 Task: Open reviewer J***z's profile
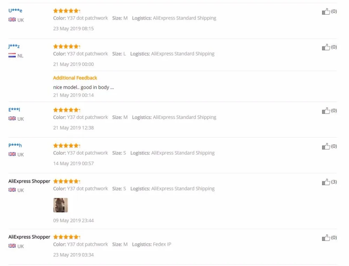[x=14, y=46]
